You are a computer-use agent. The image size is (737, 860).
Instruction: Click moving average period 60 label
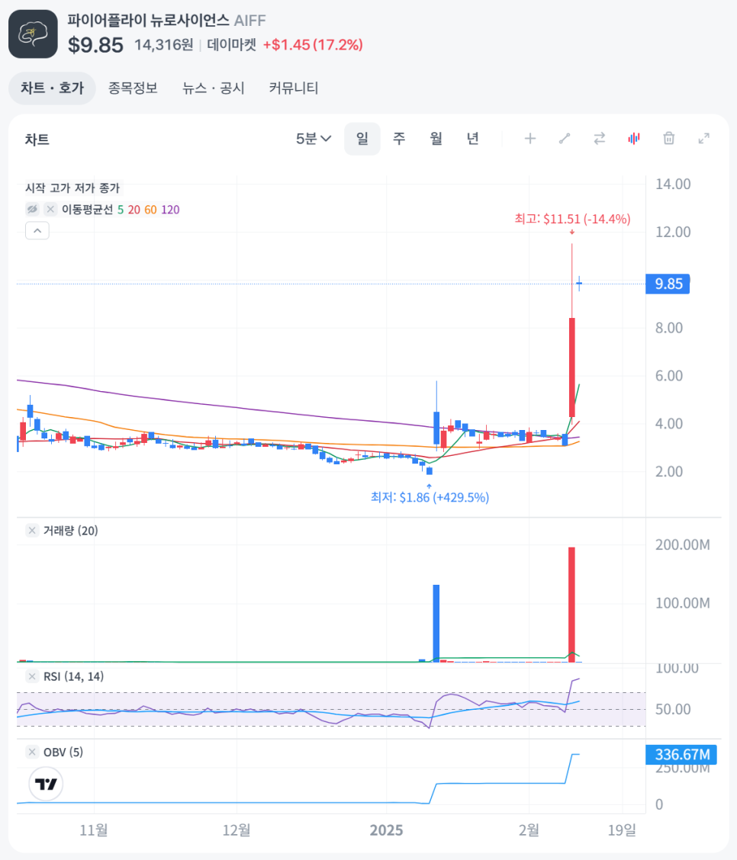point(150,210)
